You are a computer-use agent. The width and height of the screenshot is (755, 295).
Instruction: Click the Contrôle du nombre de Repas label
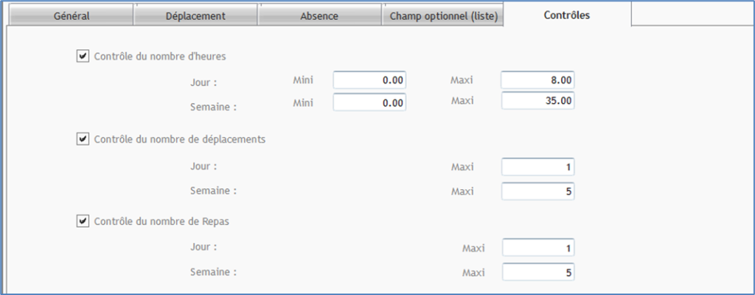(x=167, y=221)
